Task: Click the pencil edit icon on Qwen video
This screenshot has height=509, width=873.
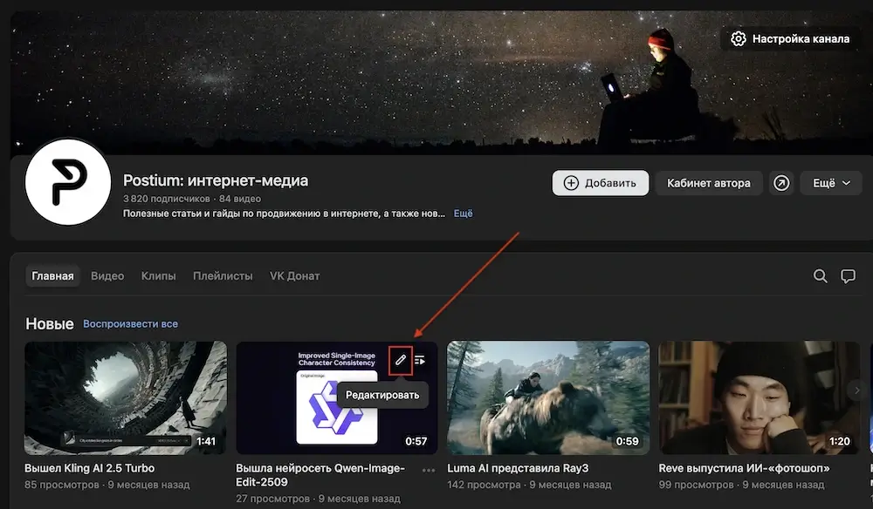Action: click(401, 360)
